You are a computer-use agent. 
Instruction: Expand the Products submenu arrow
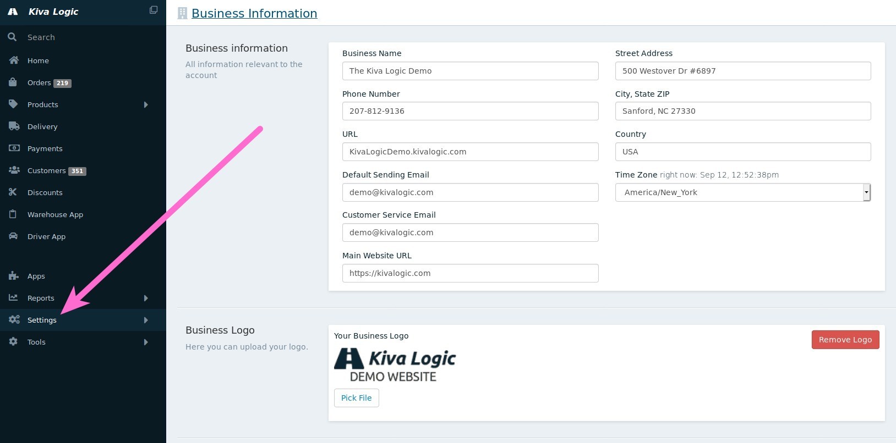(x=146, y=104)
